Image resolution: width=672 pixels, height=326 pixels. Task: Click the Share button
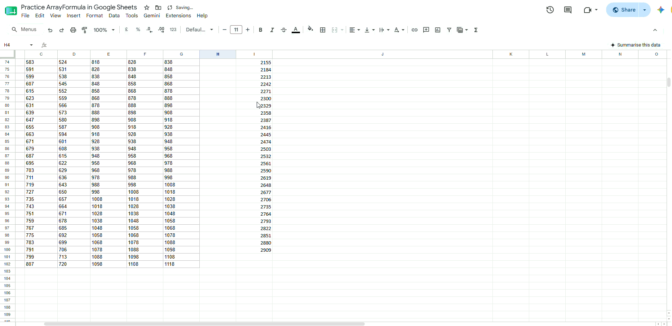click(x=624, y=10)
